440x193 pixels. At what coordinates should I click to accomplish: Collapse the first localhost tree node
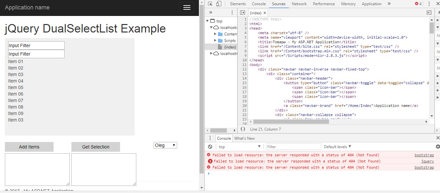[211, 28]
